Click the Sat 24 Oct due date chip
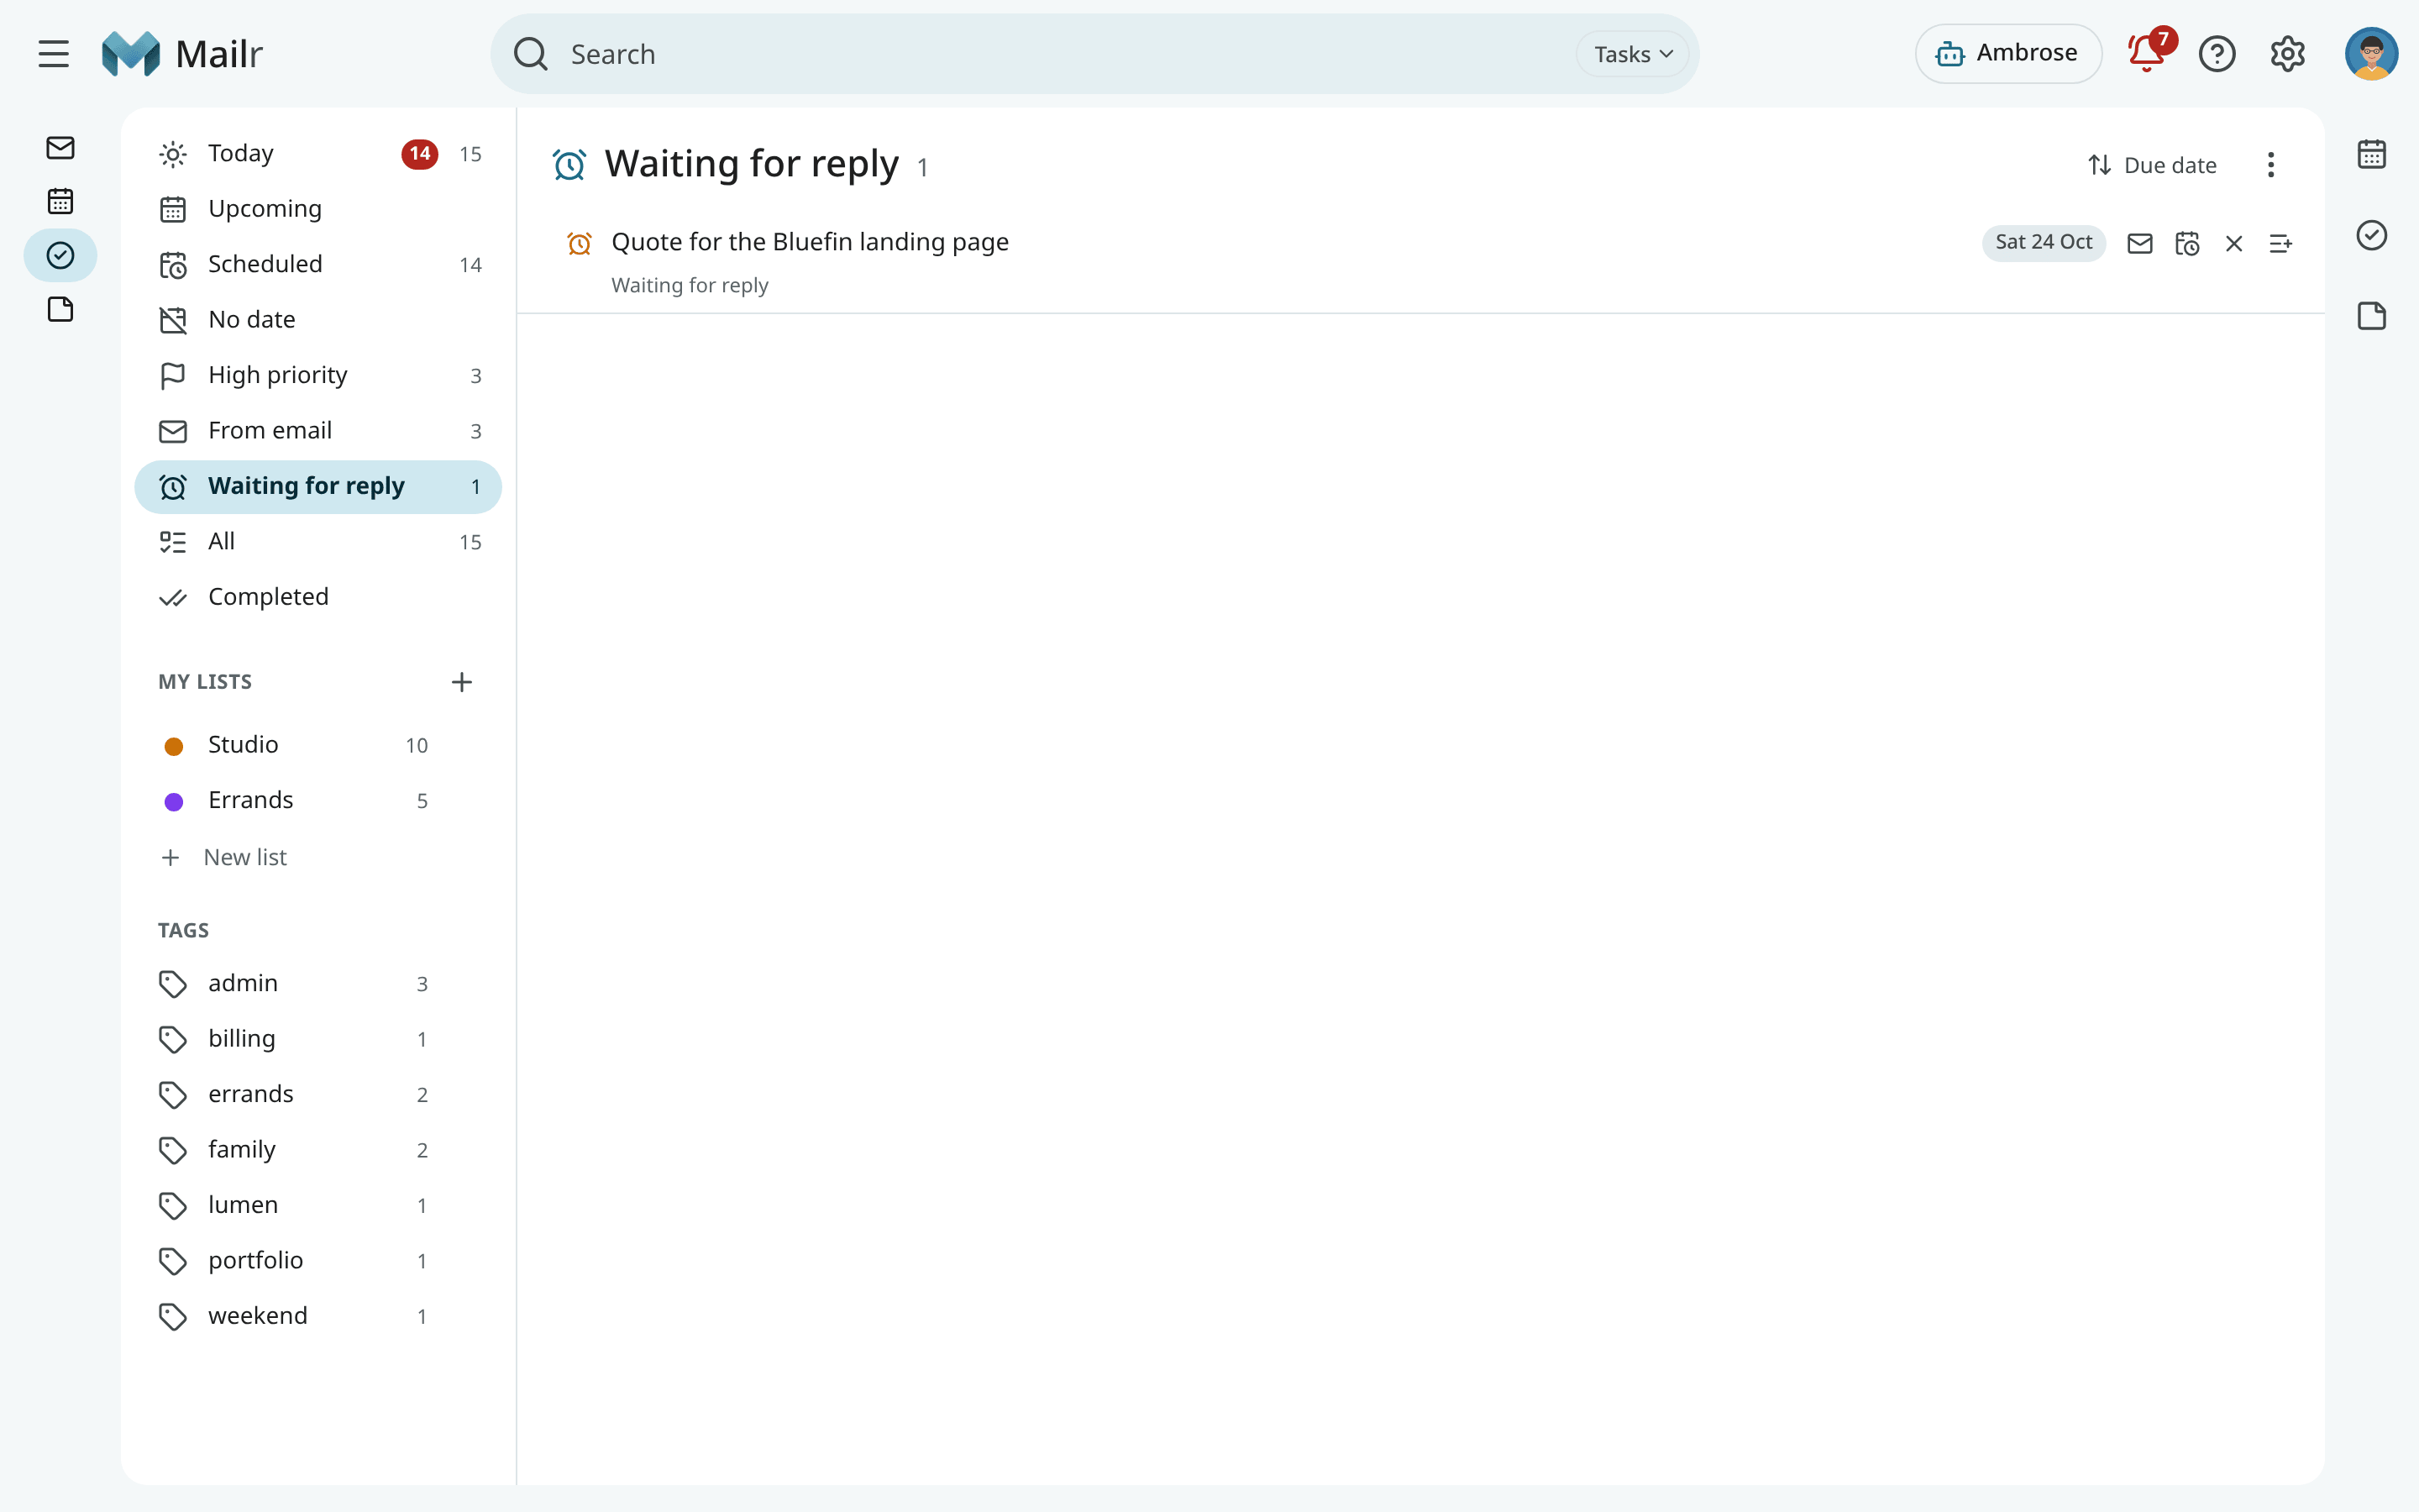 (2044, 243)
